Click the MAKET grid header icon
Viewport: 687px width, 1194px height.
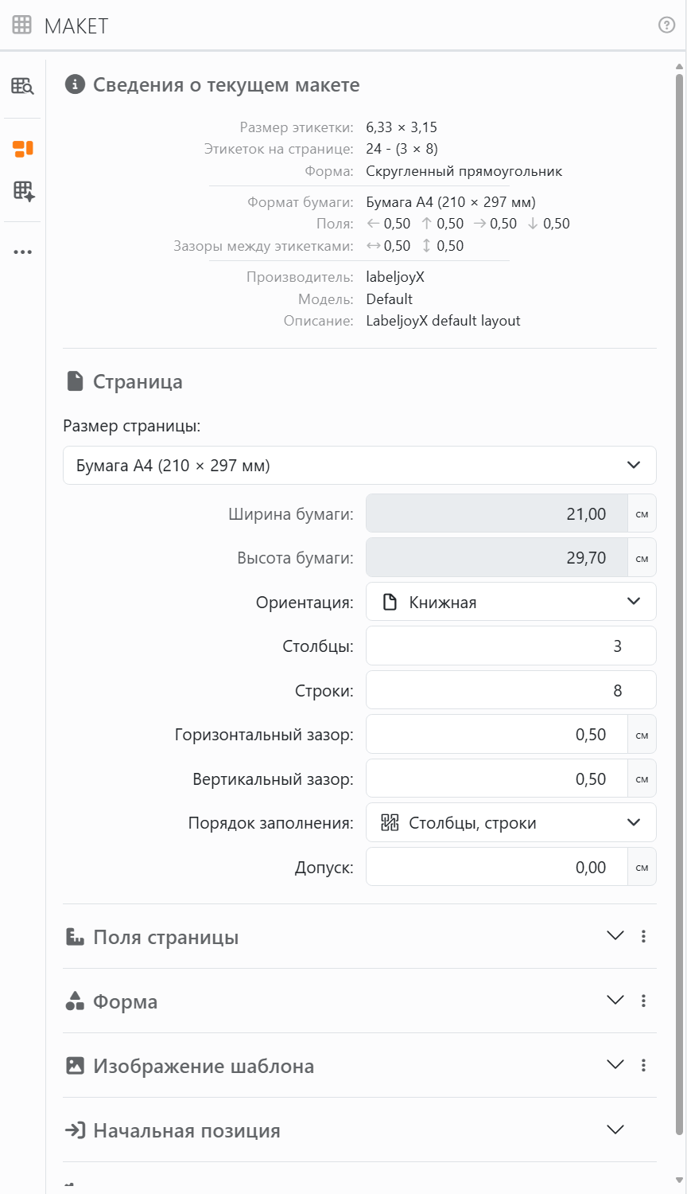22,25
